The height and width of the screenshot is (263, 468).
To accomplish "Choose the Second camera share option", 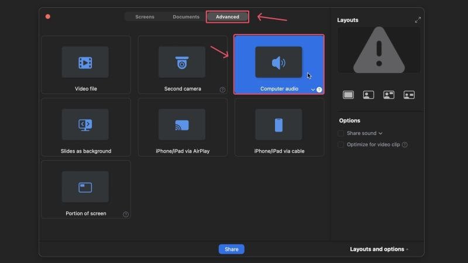I will (183, 65).
